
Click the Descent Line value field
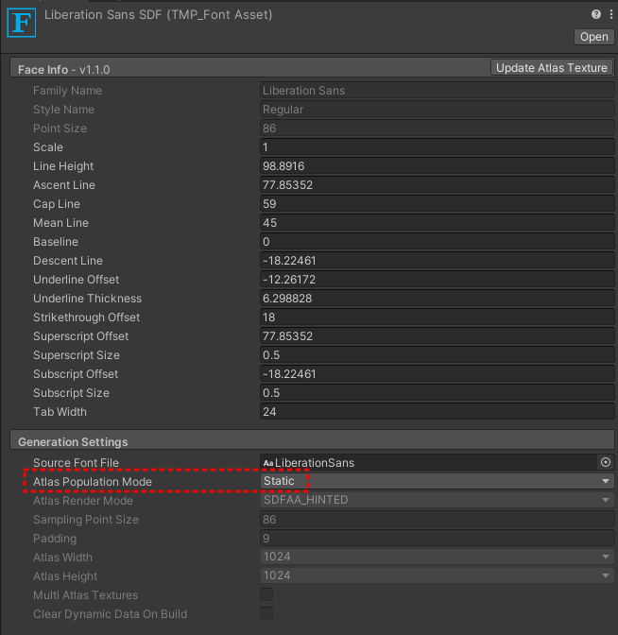point(437,261)
